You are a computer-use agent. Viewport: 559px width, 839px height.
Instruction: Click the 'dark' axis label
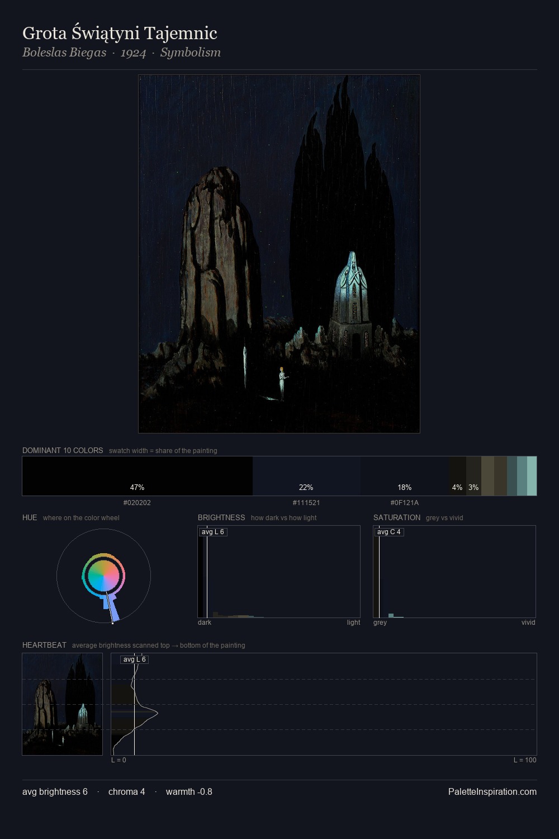coord(205,623)
